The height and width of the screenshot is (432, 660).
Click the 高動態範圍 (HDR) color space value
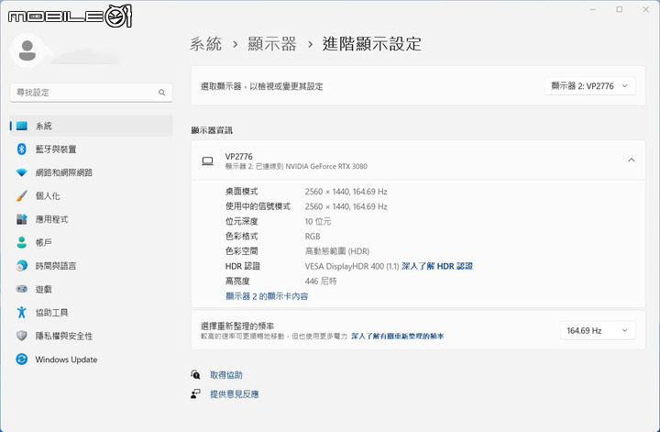337,251
